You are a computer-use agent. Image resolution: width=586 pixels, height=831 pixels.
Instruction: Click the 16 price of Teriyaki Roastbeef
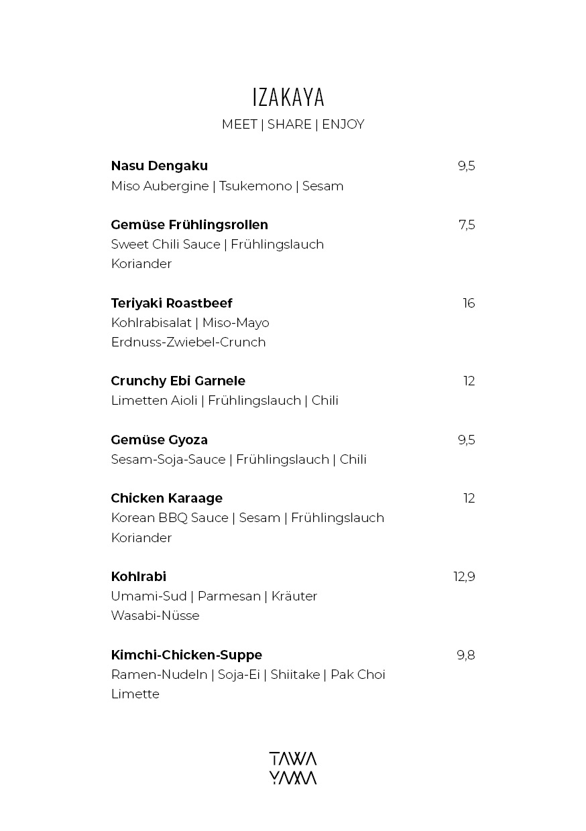pyautogui.click(x=469, y=304)
